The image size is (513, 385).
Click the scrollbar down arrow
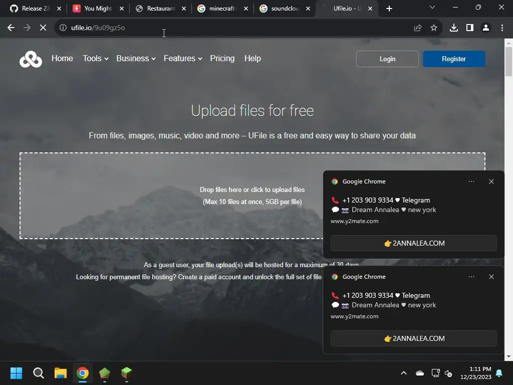pyautogui.click(x=508, y=356)
